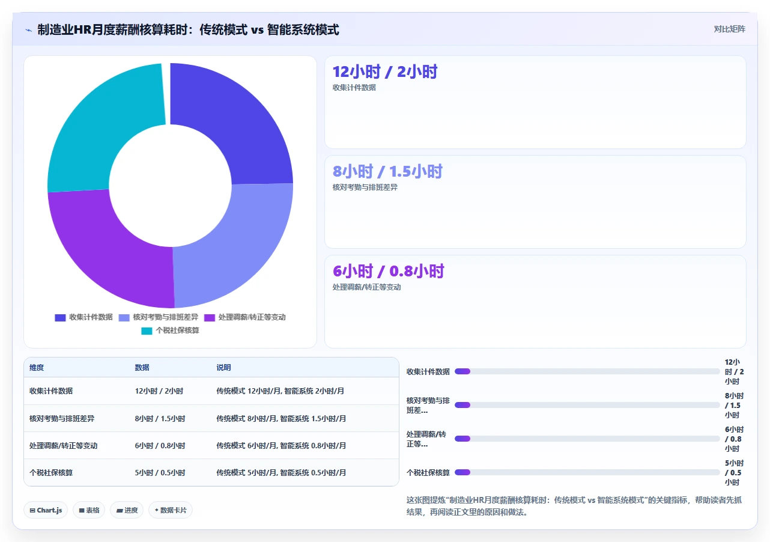Click 处理调薪/转正等变动 caption in third card
Screen dimensions: 770x542
[366, 287]
